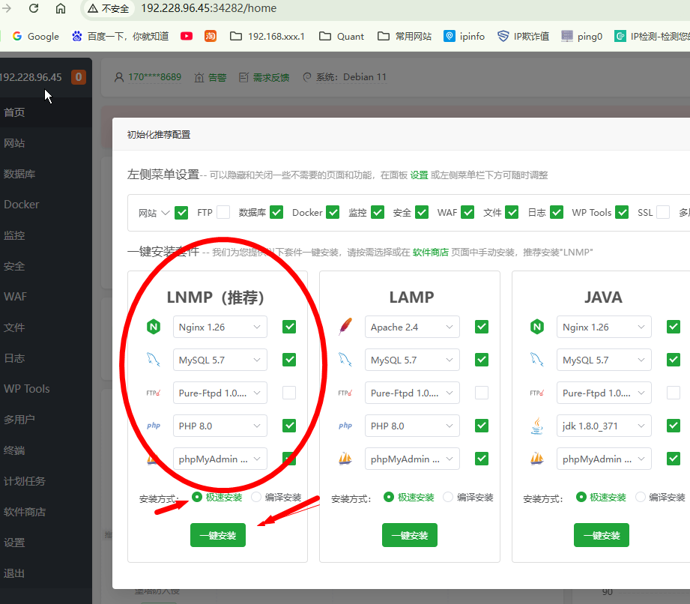This screenshot has width=690, height=604.
Task: Uncheck the WAF menu checkbox
Action: (467, 212)
